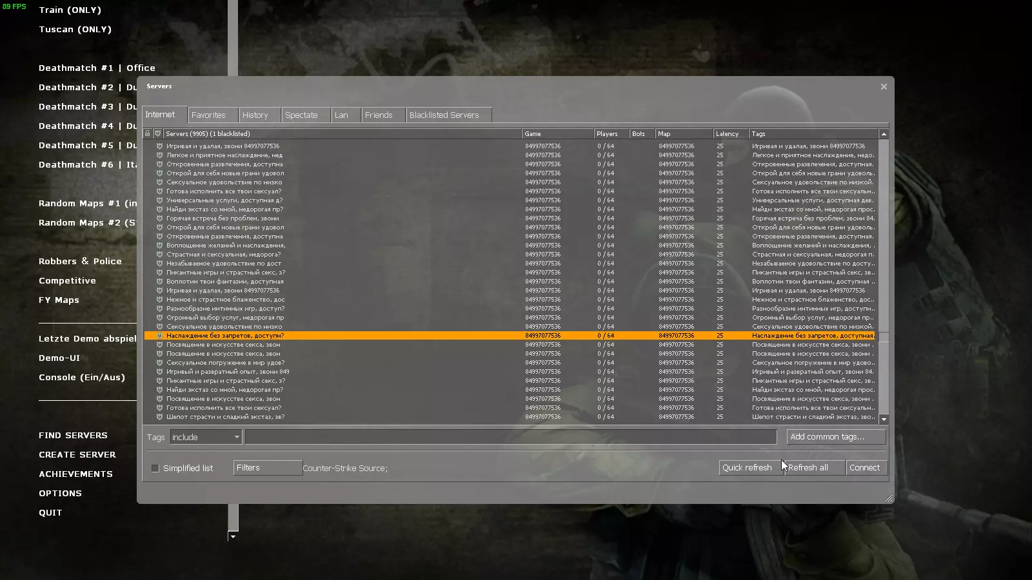Focus the Tags text input field
Viewport: 1032px width, 580px height.
(511, 437)
